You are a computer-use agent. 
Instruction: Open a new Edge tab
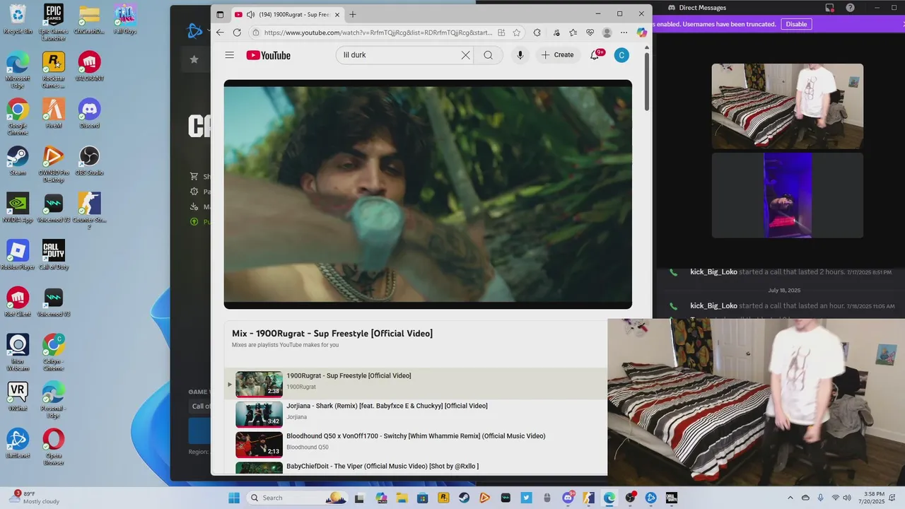(x=353, y=14)
